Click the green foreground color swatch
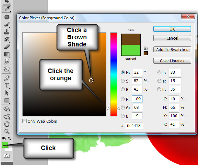Viewport: 198px width, 165px height. [5, 145]
